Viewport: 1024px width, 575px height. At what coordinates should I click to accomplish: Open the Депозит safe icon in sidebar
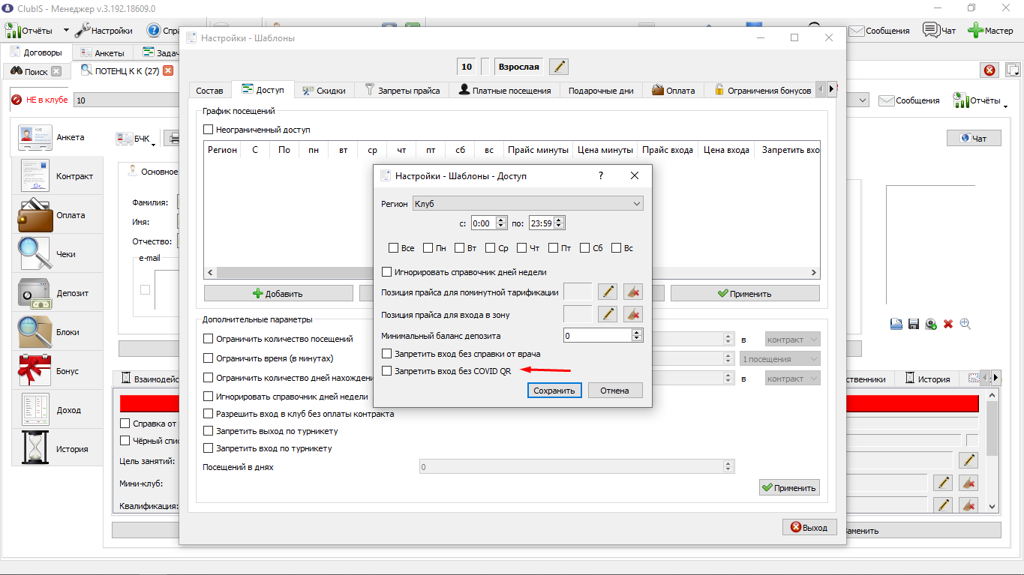click(35, 293)
